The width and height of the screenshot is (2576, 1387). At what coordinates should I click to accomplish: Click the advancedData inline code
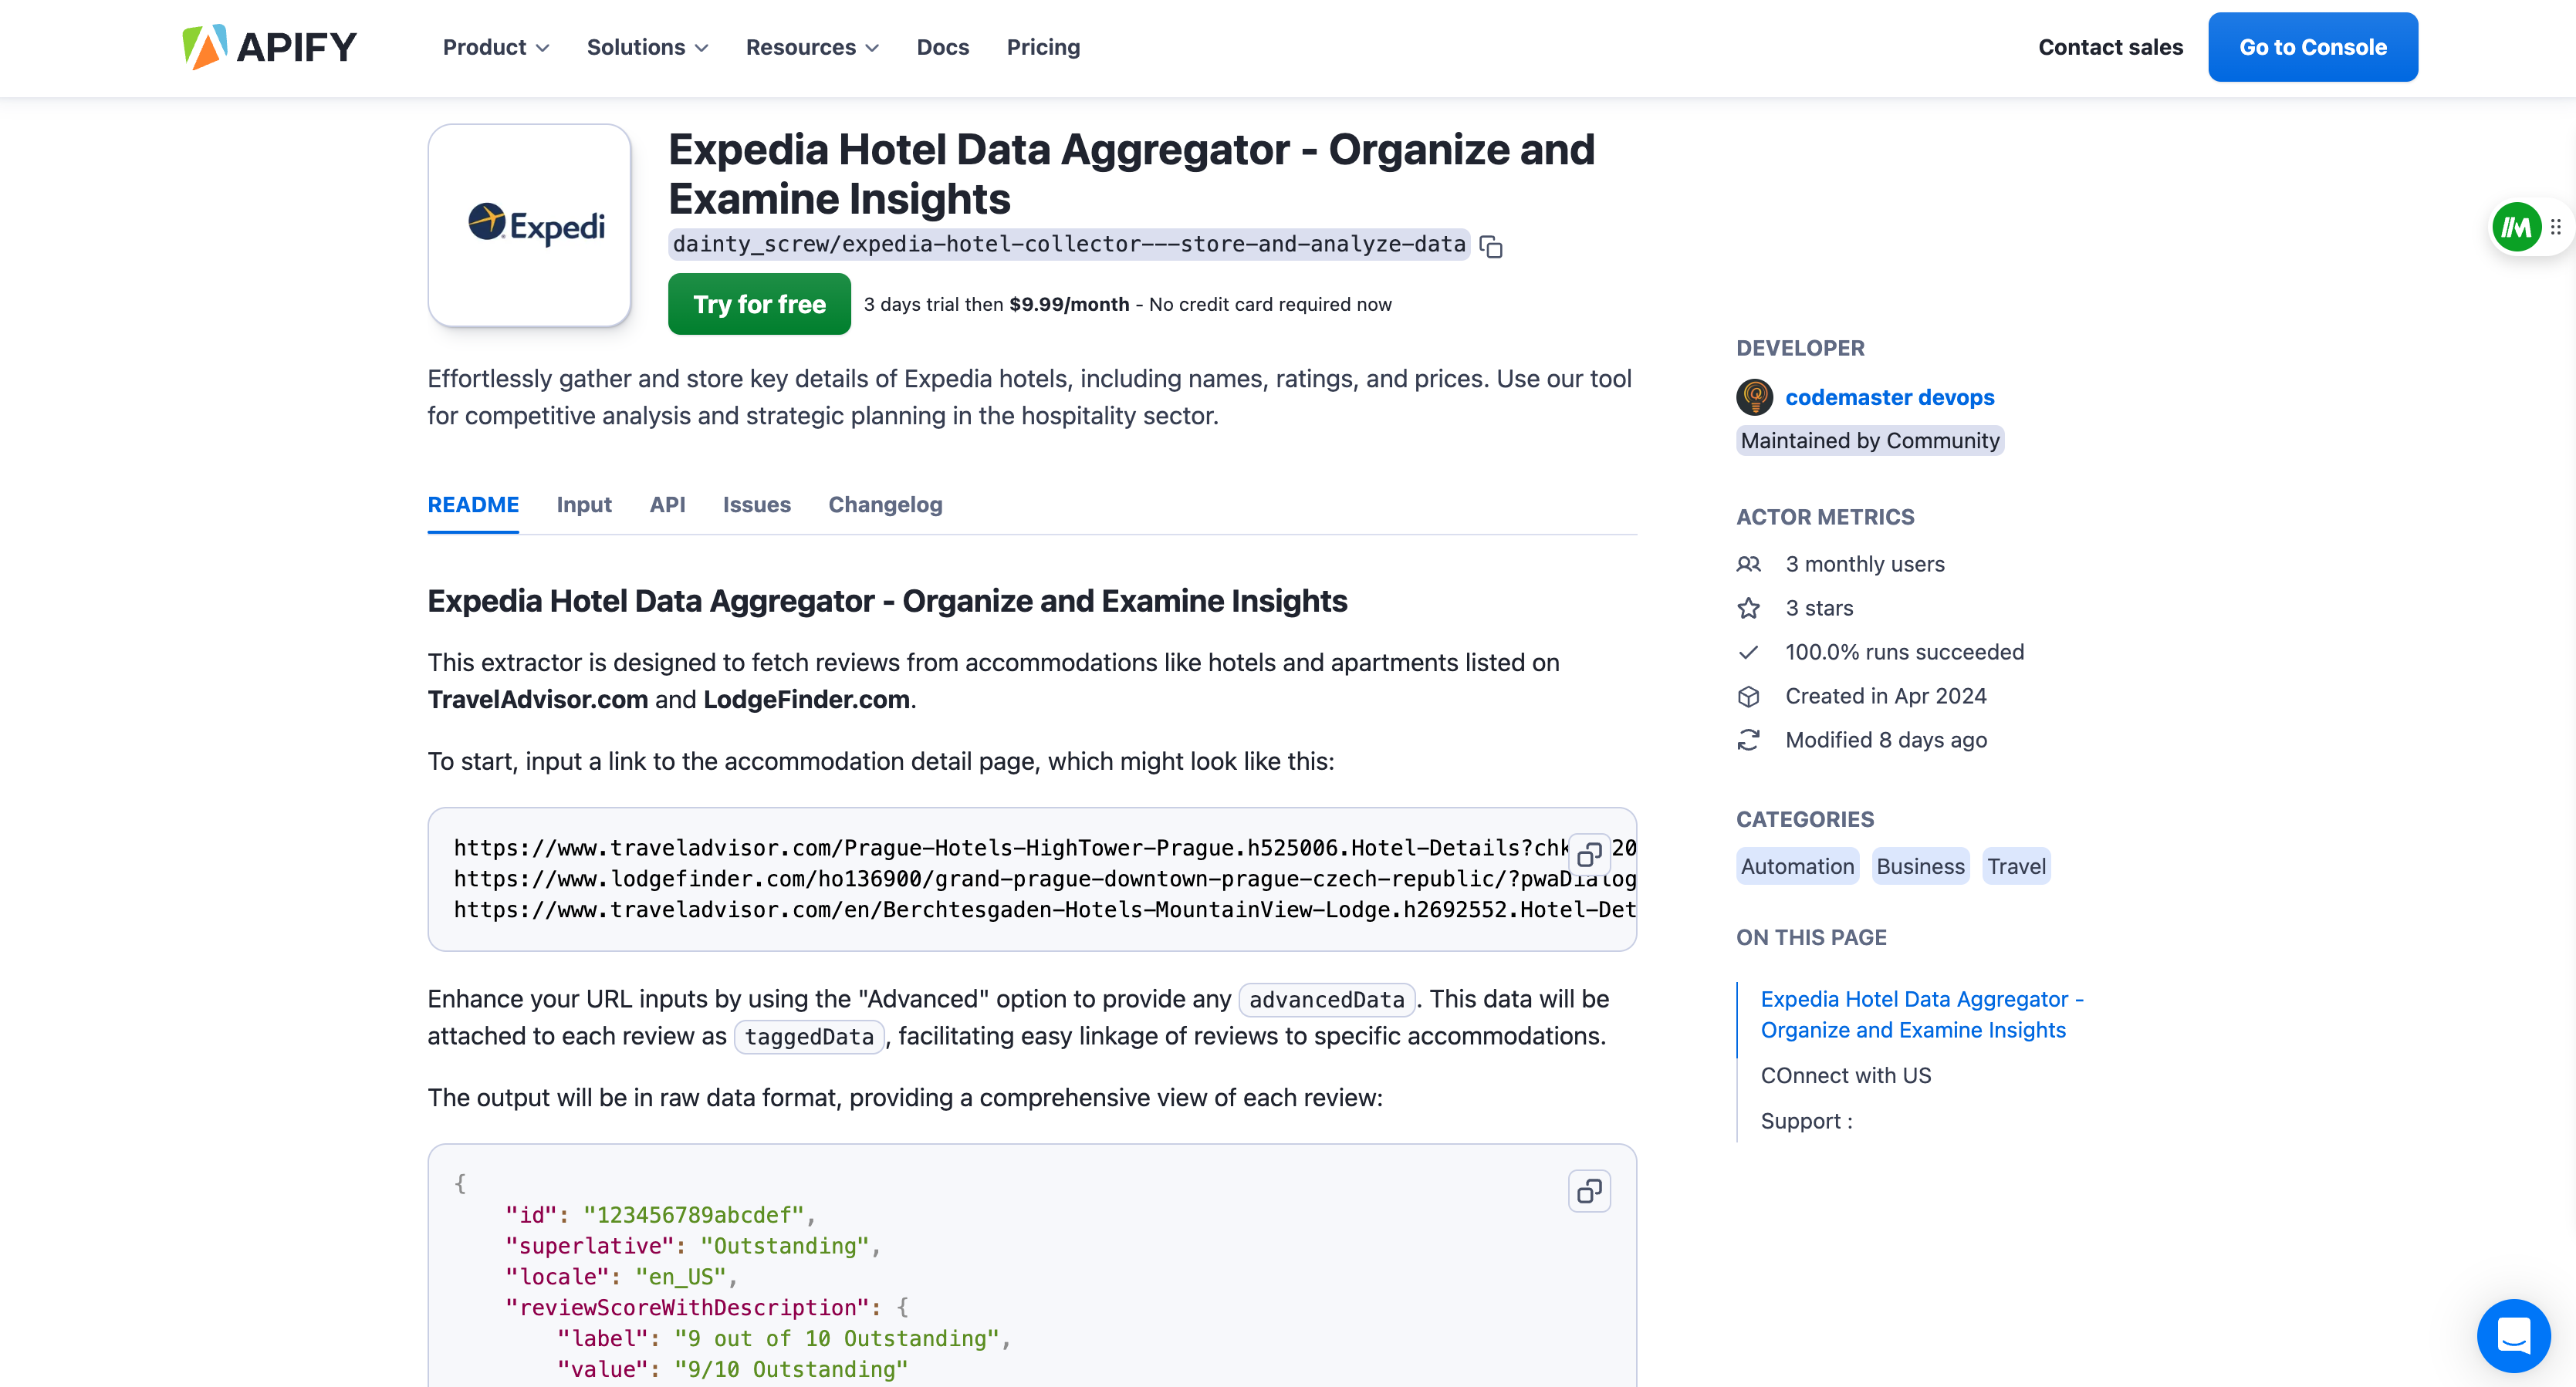pyautogui.click(x=1326, y=999)
